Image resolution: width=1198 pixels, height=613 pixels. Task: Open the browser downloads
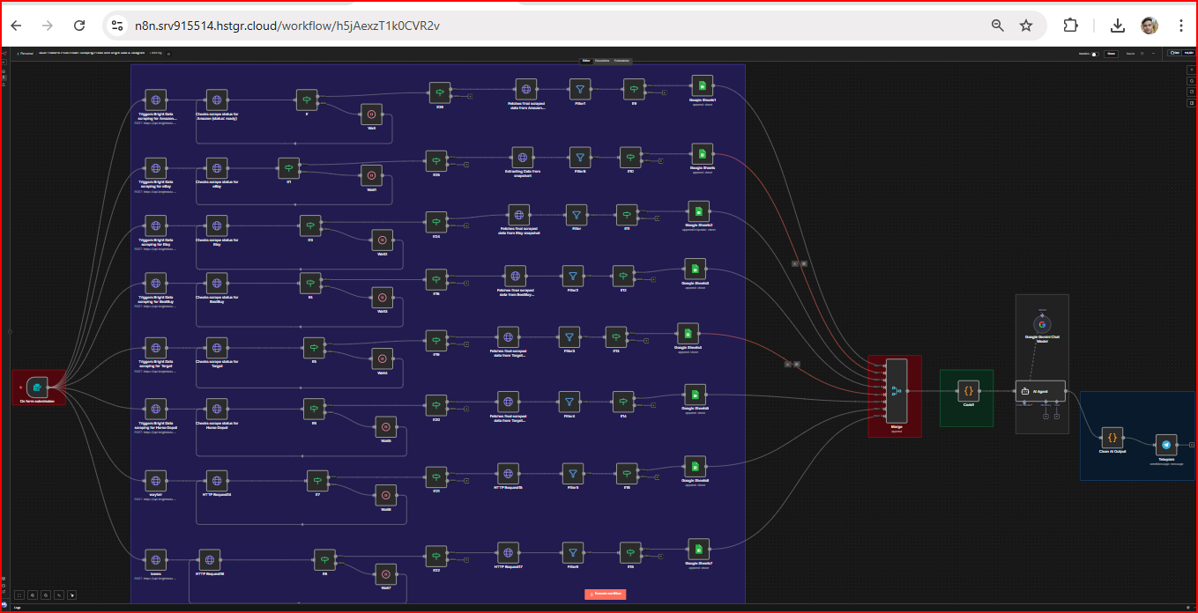[1118, 26]
